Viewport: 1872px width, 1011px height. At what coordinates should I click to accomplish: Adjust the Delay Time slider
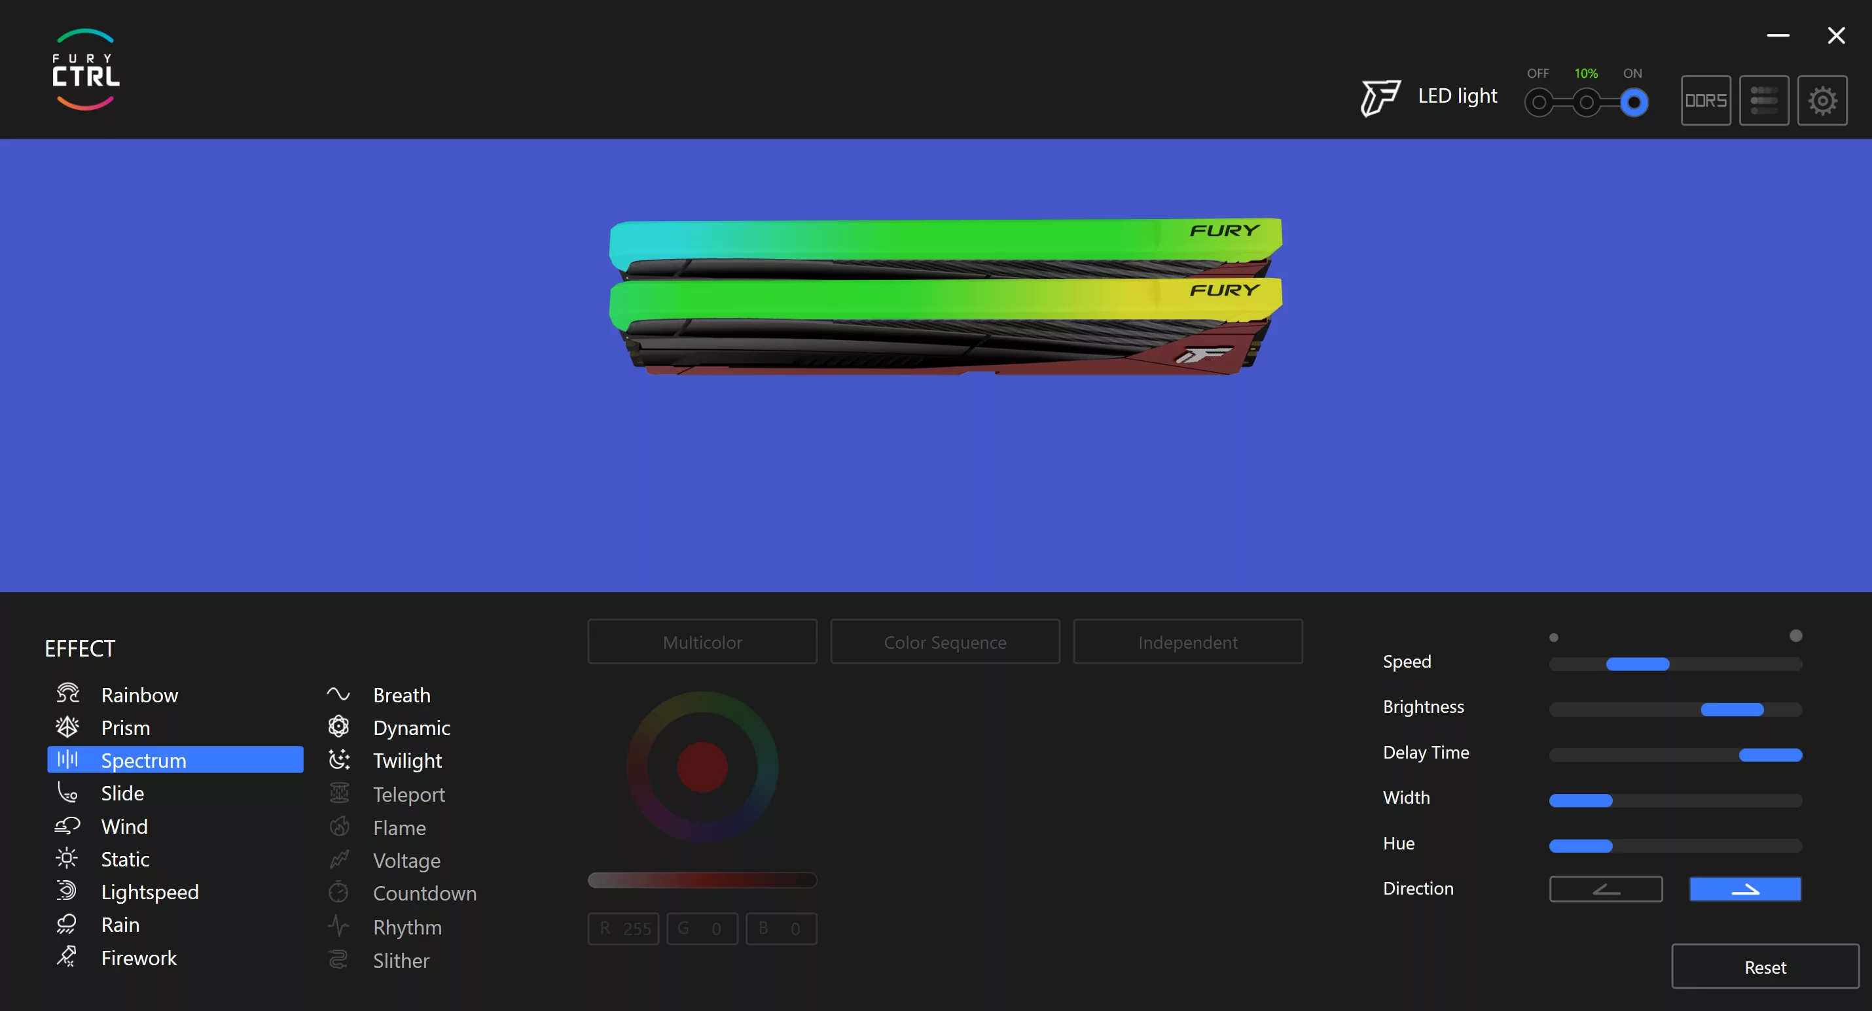pyautogui.click(x=1675, y=755)
